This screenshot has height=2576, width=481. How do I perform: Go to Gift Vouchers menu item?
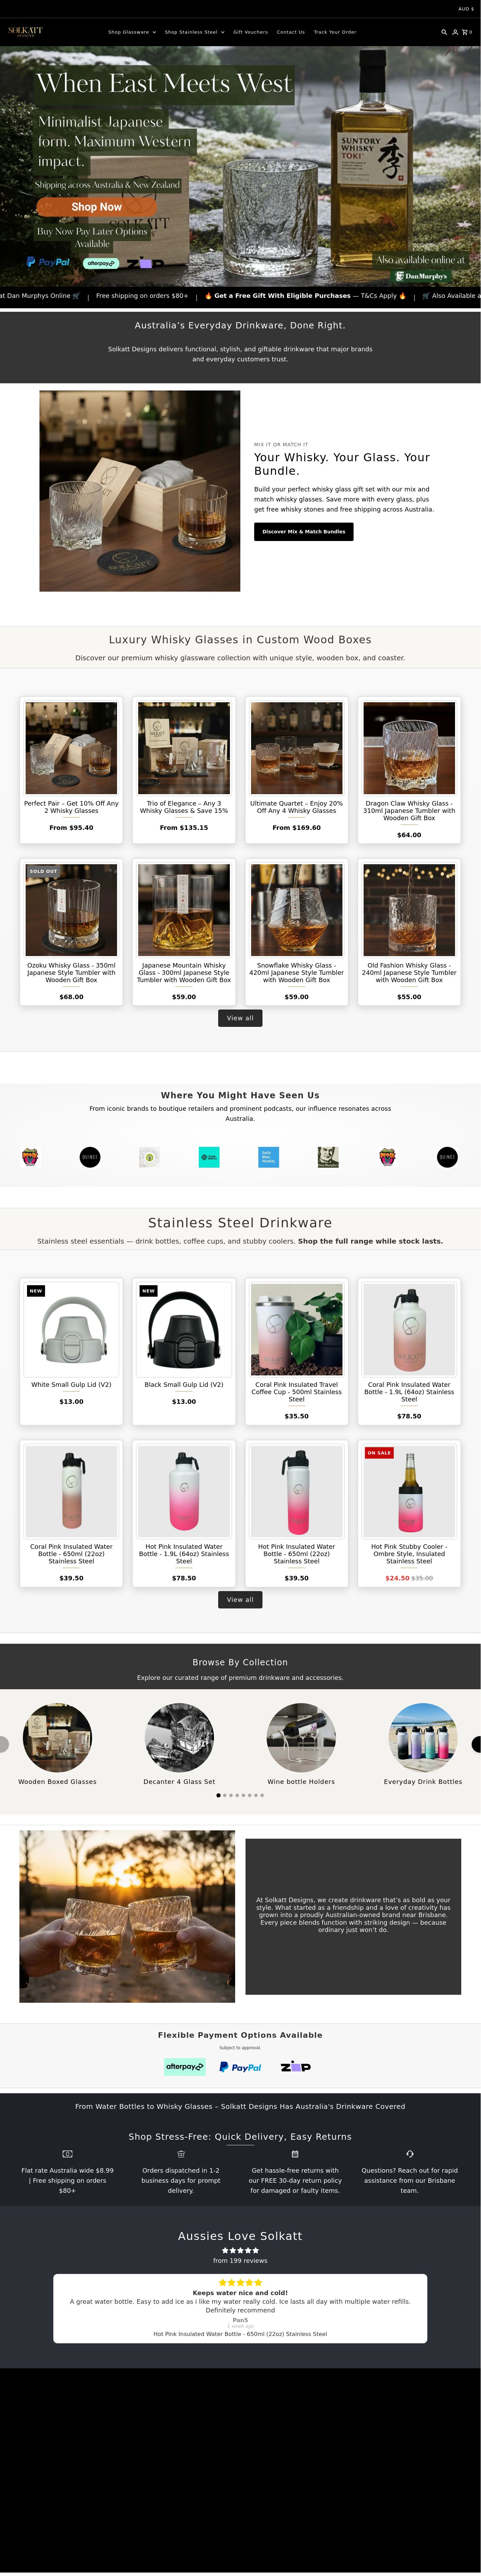coord(250,32)
